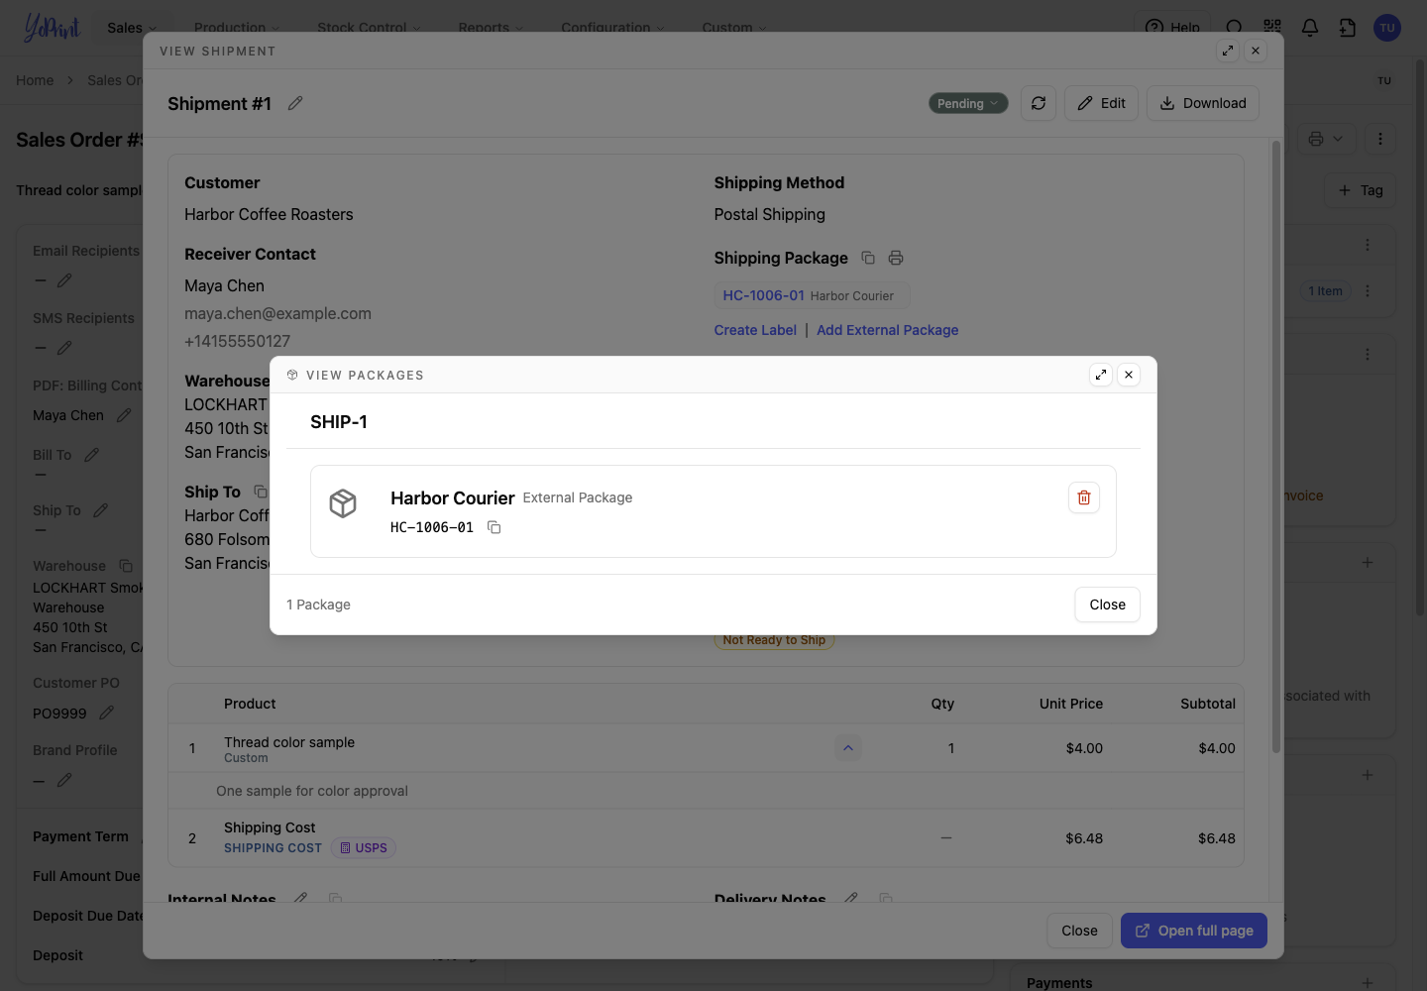The width and height of the screenshot is (1427, 991).
Task: Open the Reports menu
Action: tap(491, 28)
